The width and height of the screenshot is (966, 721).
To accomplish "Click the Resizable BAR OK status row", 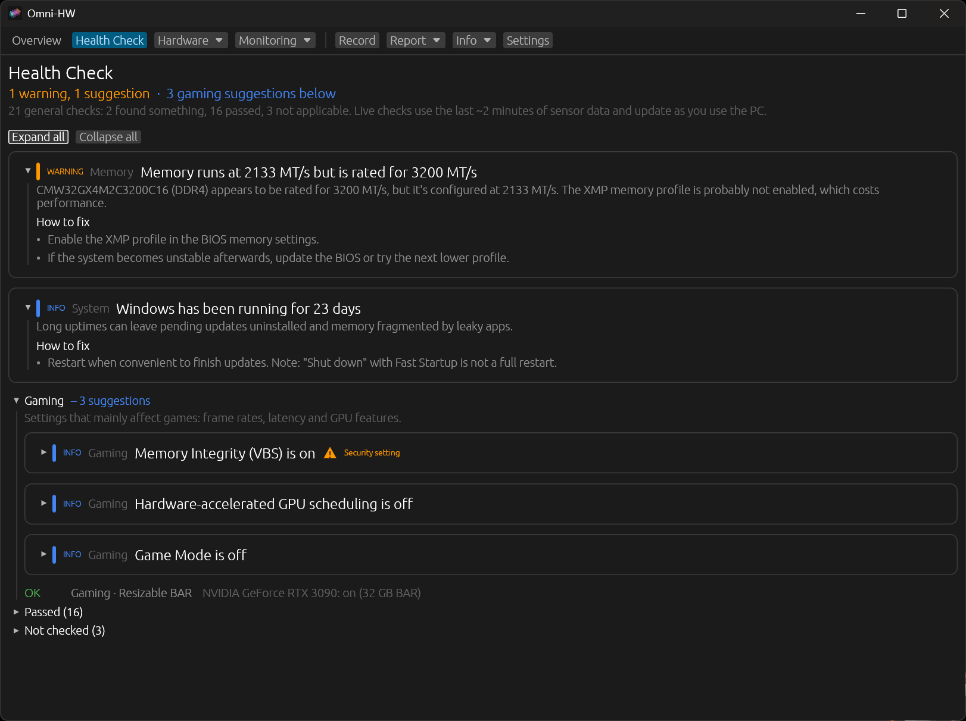I will click(x=223, y=593).
